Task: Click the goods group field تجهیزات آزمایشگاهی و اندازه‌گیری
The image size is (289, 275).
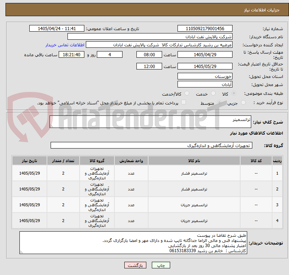Action: coord(151,145)
